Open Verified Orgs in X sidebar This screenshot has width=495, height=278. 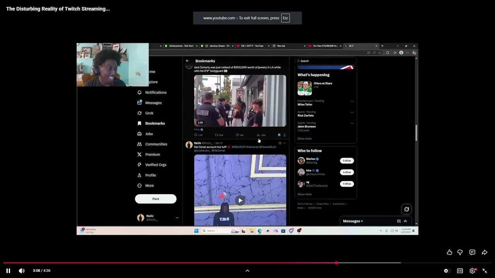point(152,165)
